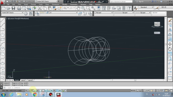173x97 pixels.
Task: Select the Mirror modify tool
Action: [170, 30]
